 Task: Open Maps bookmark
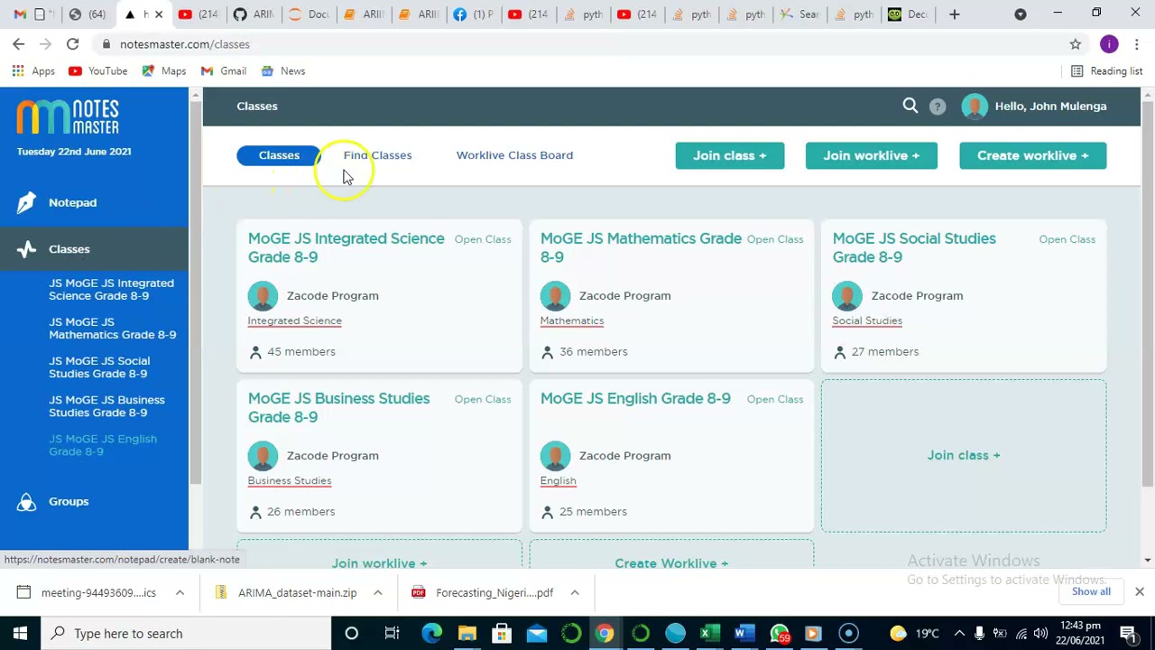164,70
